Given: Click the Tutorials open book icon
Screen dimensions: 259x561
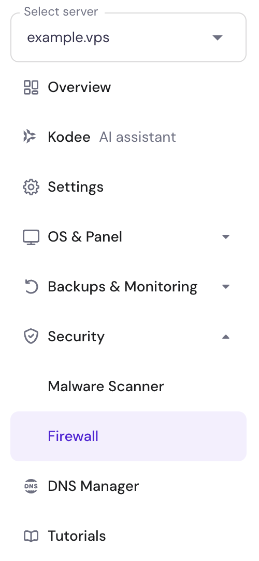Looking at the screenshot, I should 31,536.
